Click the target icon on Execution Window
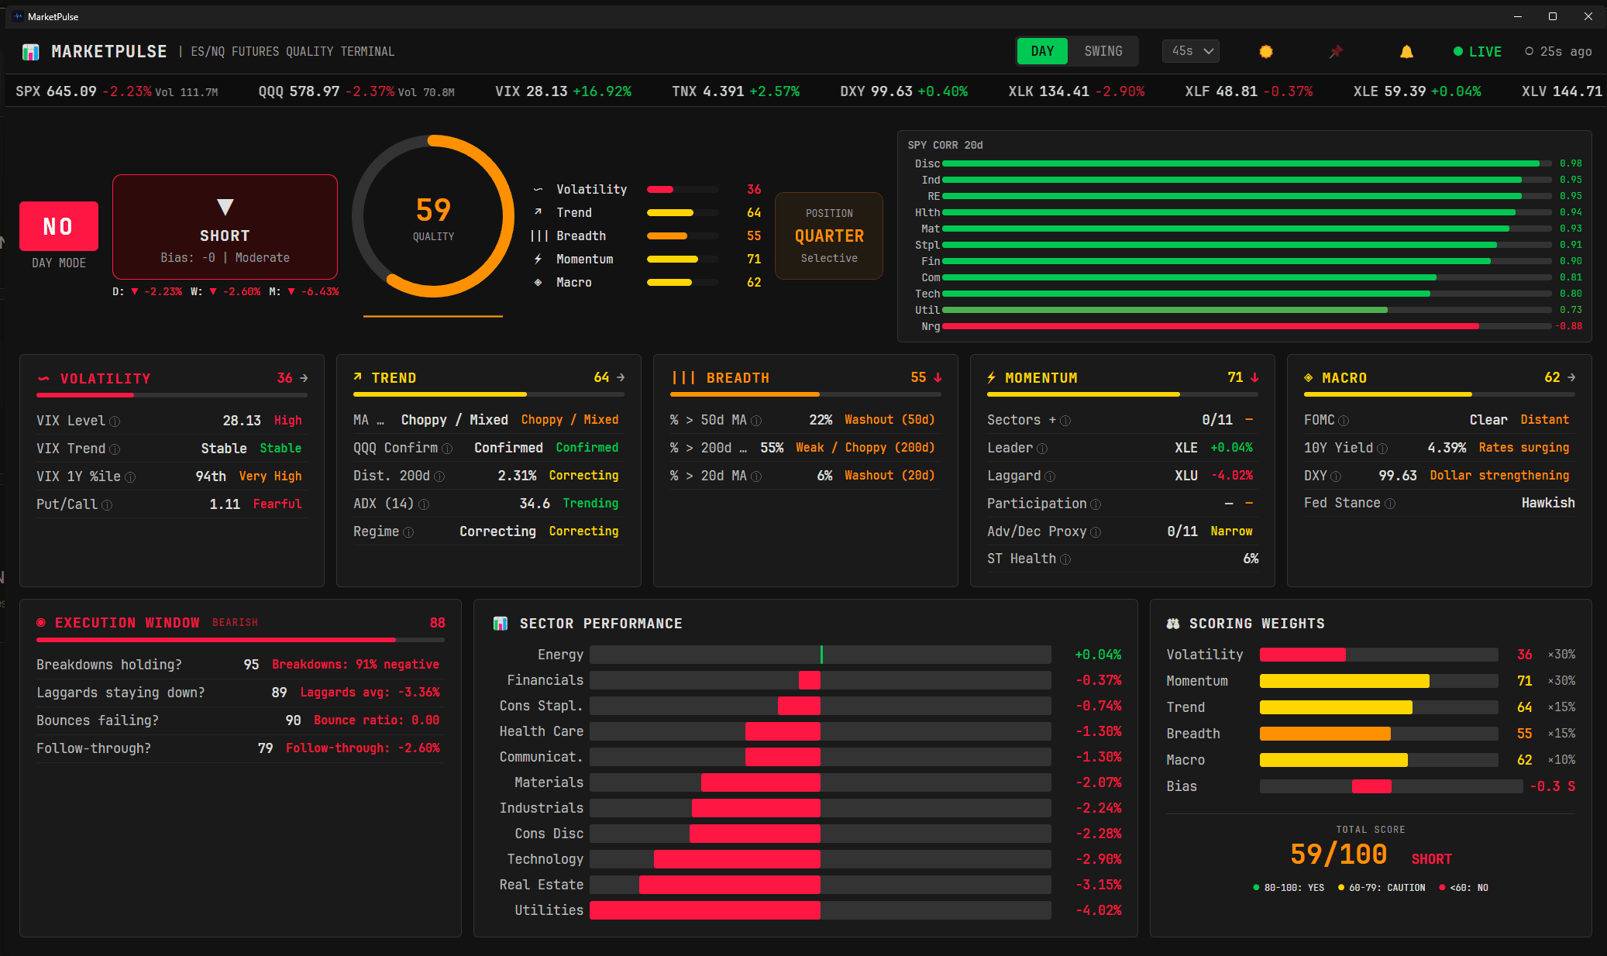The height and width of the screenshot is (956, 1607). point(43,622)
